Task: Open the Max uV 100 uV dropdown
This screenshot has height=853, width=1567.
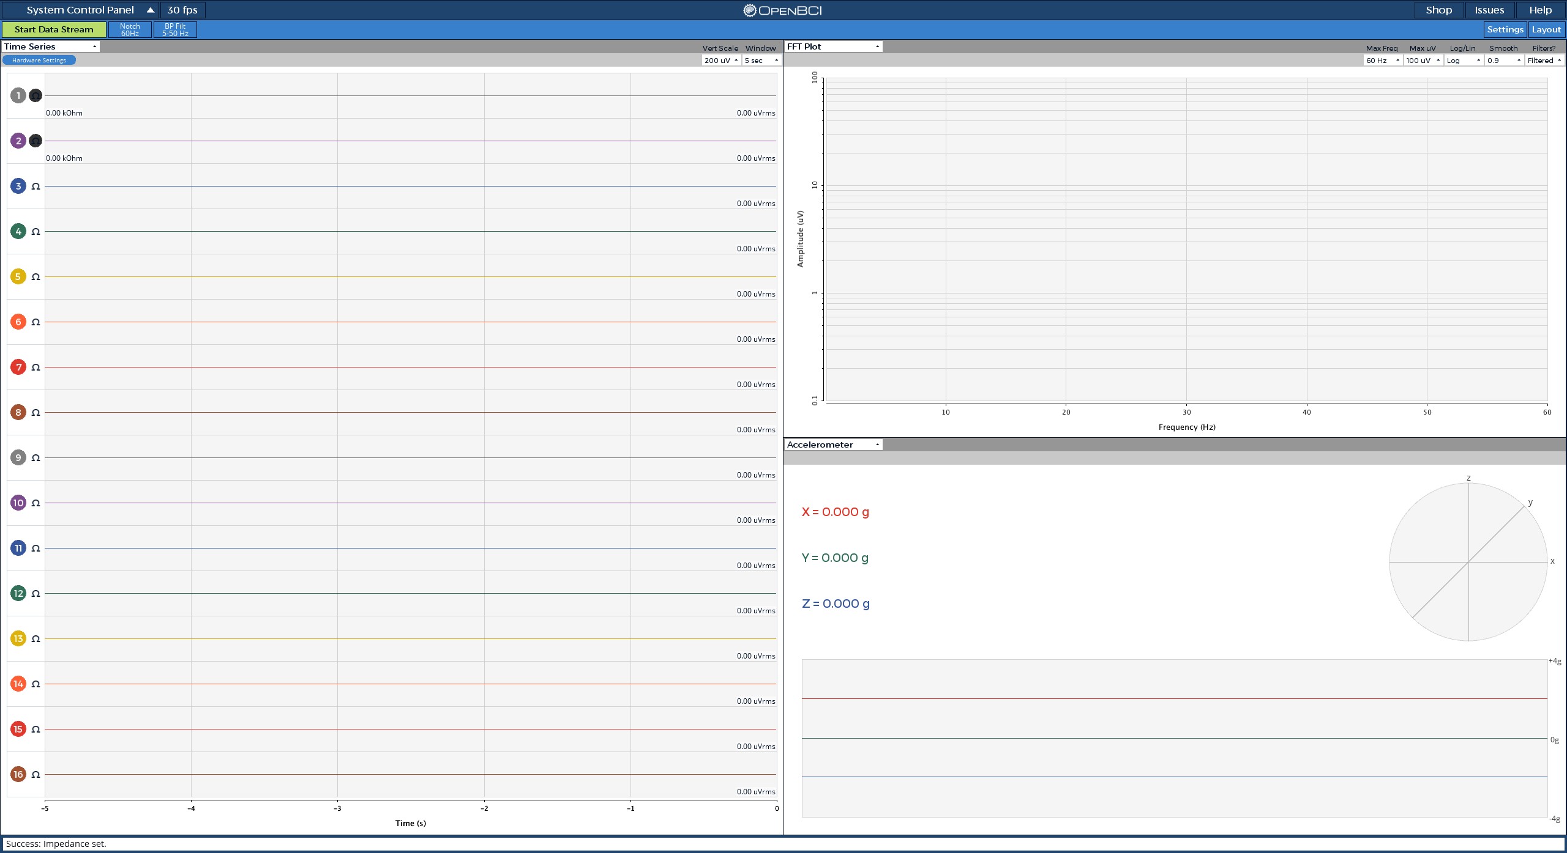Action: (x=1423, y=61)
